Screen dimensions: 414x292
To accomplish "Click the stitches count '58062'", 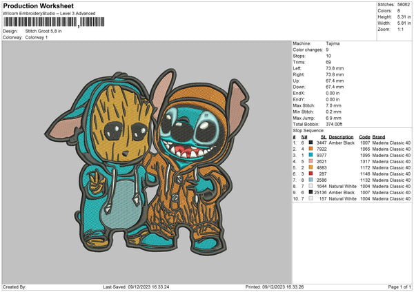I will [404, 5].
